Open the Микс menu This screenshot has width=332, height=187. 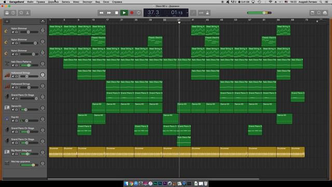point(76,2)
